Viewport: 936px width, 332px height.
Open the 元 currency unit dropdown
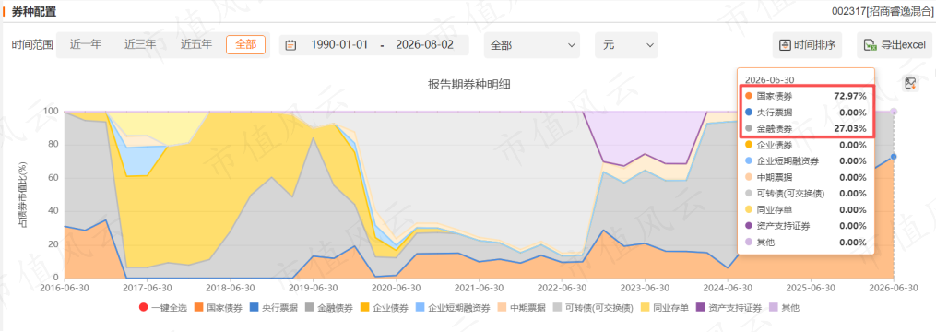(x=626, y=45)
